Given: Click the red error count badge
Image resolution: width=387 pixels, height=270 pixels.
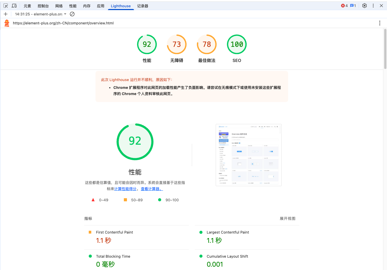Looking at the screenshot, I should point(344,6).
